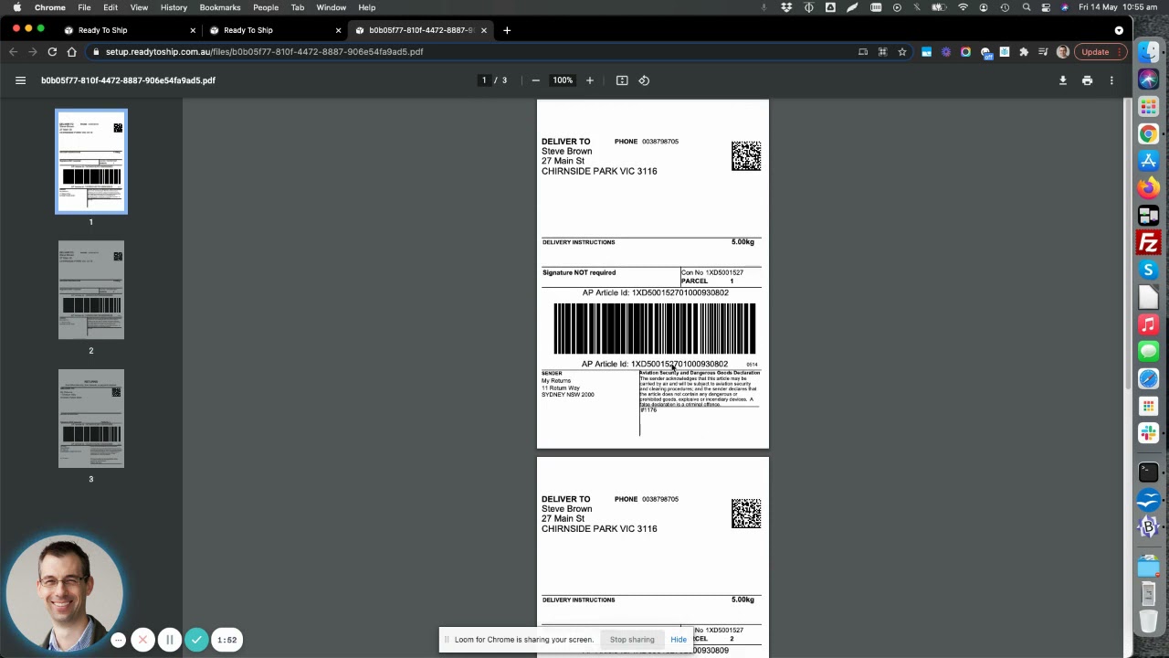Open the Chrome profile avatar
1169x658 pixels.
coord(1063,52)
